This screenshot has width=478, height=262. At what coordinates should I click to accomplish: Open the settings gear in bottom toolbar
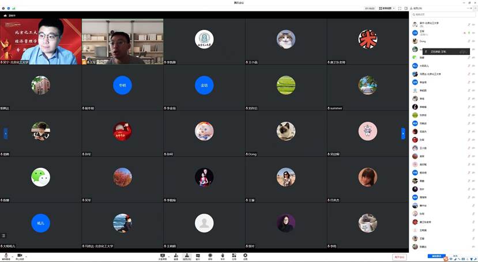pos(245,256)
